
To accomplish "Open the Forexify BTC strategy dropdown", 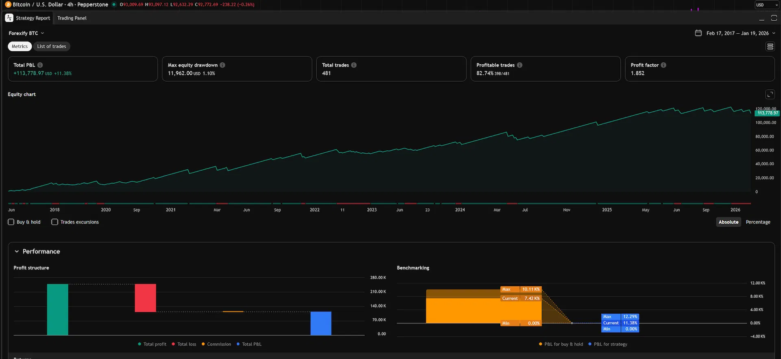I will 26,33.
